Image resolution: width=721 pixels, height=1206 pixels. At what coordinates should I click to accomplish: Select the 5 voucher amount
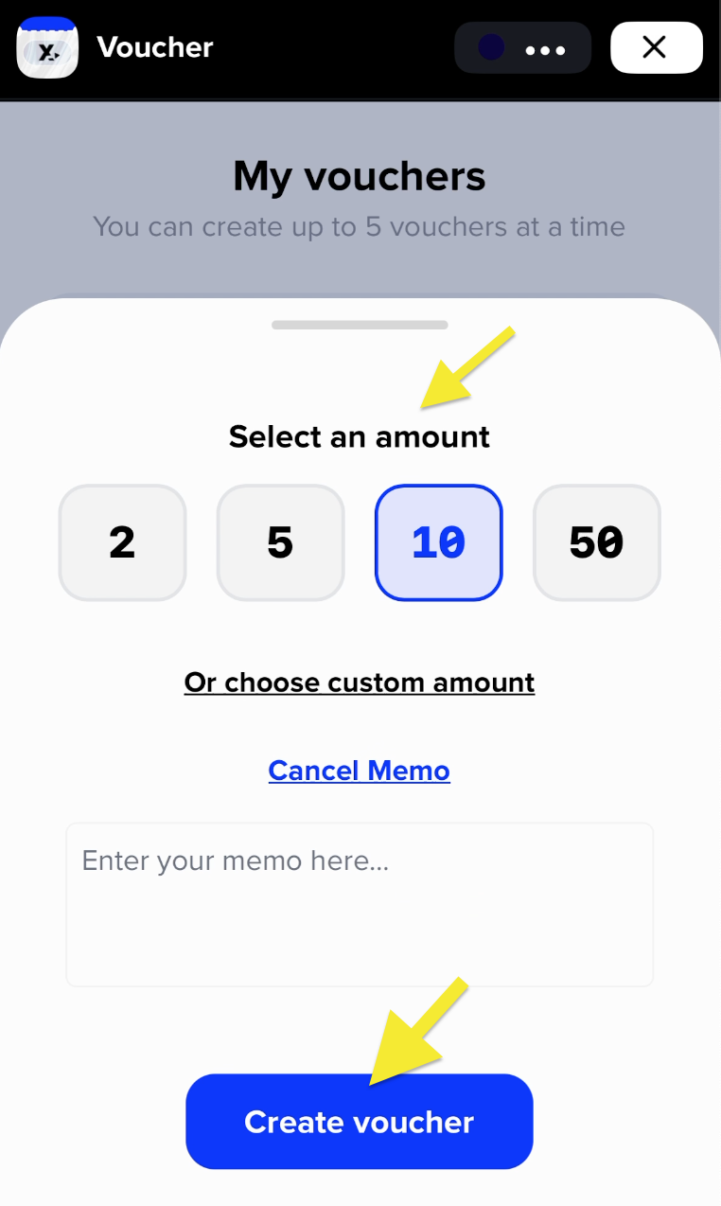[x=280, y=542]
